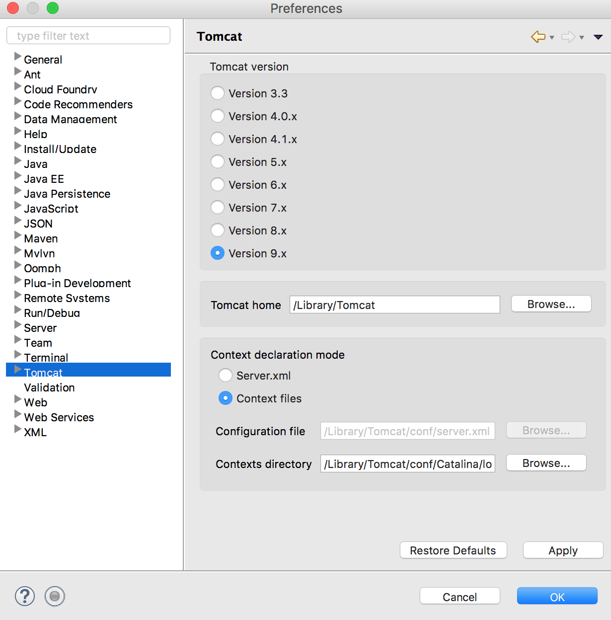Open the back history dropdown arrow

click(x=552, y=38)
